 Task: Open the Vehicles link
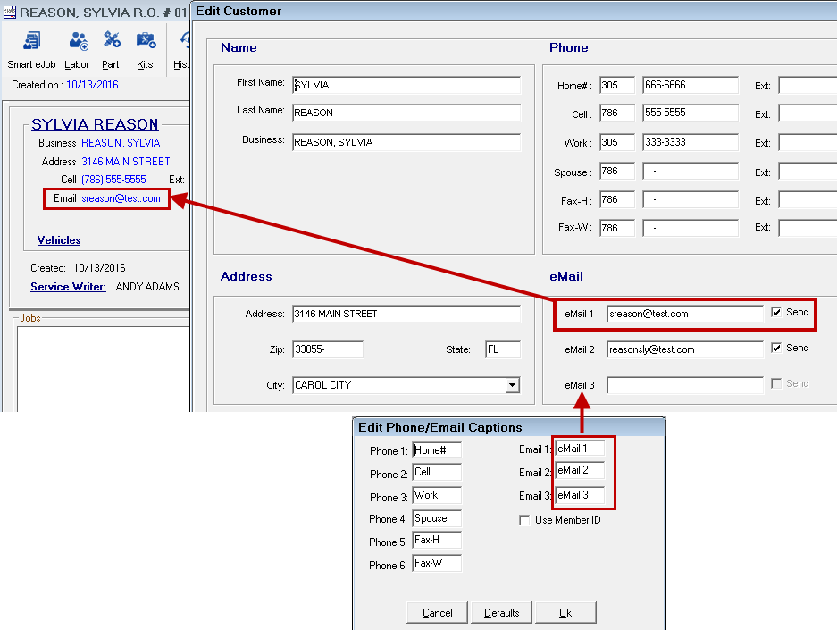[58, 240]
